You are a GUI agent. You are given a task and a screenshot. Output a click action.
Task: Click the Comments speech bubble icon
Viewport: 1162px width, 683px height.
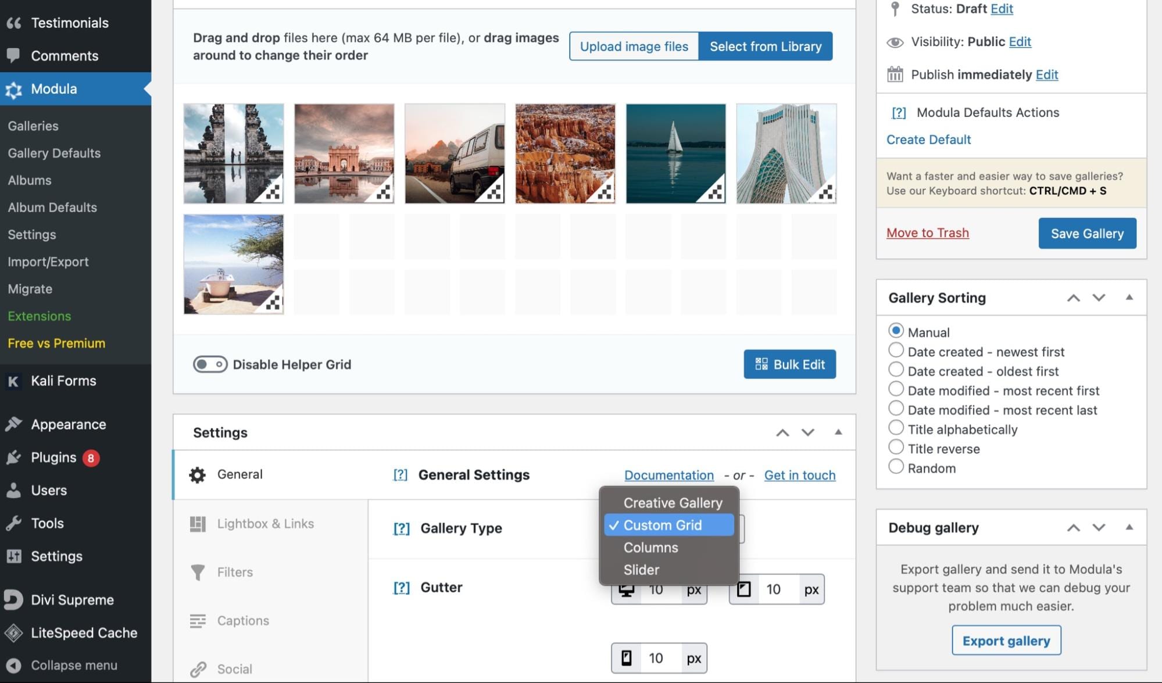pyautogui.click(x=14, y=55)
